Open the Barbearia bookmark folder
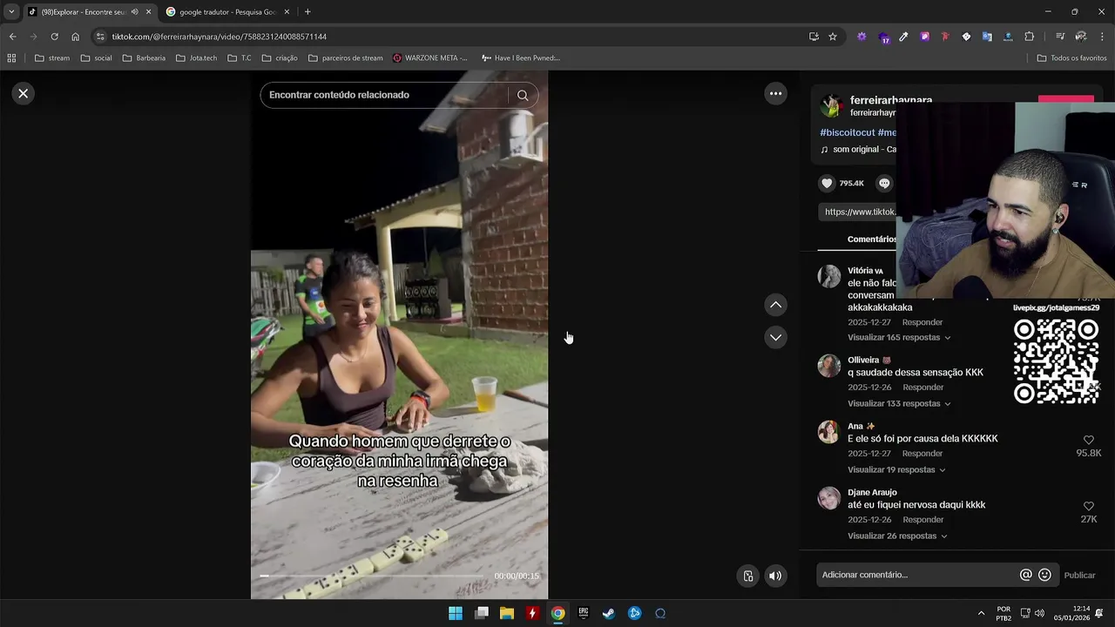This screenshot has width=1115, height=627. [144, 58]
